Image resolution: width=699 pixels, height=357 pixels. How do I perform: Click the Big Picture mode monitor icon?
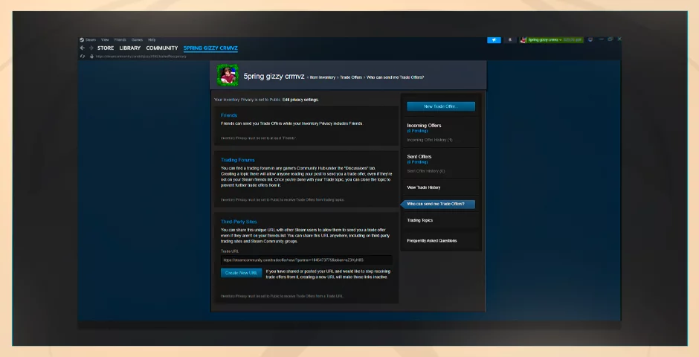[x=590, y=39]
